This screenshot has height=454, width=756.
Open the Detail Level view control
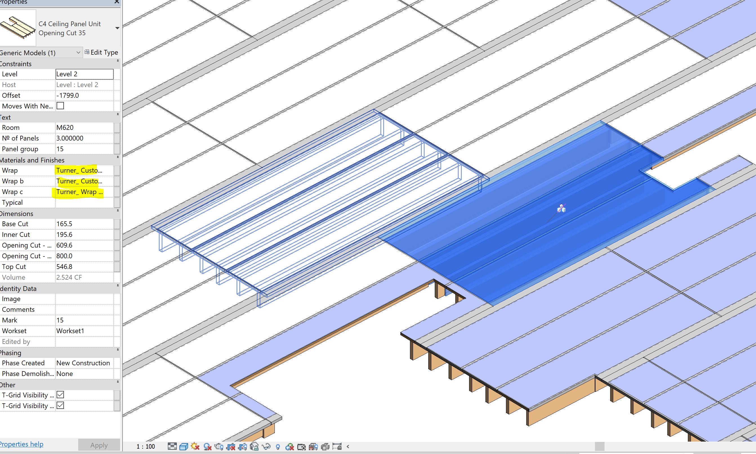[x=172, y=446]
